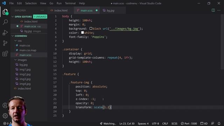Click the Watching... Sass status item
The width and height of the screenshot is (224, 126).
(108, 124)
